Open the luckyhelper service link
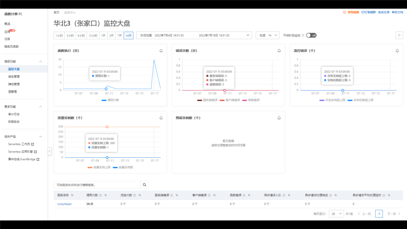The image size is (407, 229). click(x=65, y=204)
